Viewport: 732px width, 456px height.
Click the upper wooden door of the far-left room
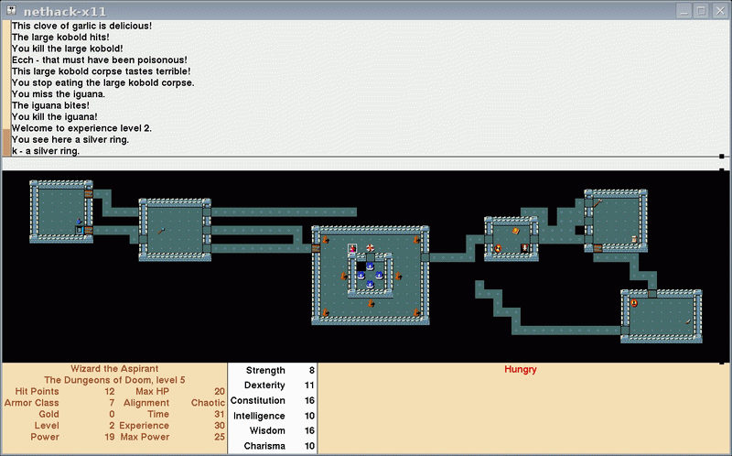89,194
